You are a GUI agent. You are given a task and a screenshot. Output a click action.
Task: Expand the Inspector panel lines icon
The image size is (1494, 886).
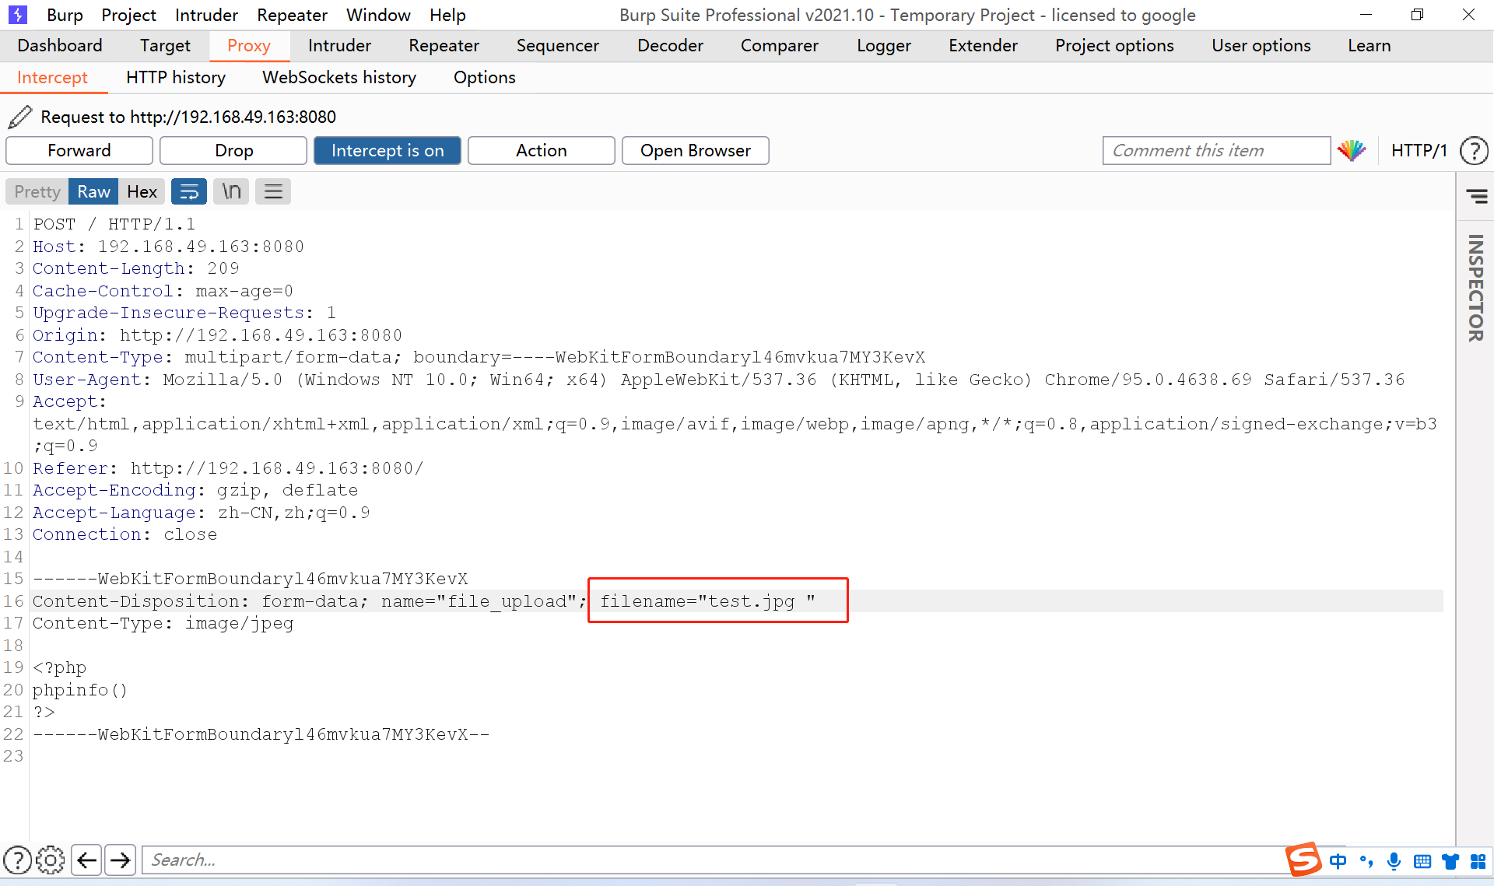[x=1476, y=196]
